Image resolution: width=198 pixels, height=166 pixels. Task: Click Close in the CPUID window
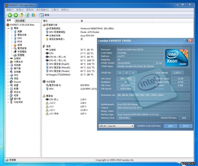(x=186, y=126)
